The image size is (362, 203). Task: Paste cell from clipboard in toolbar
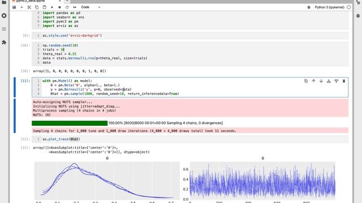pos(44,7)
